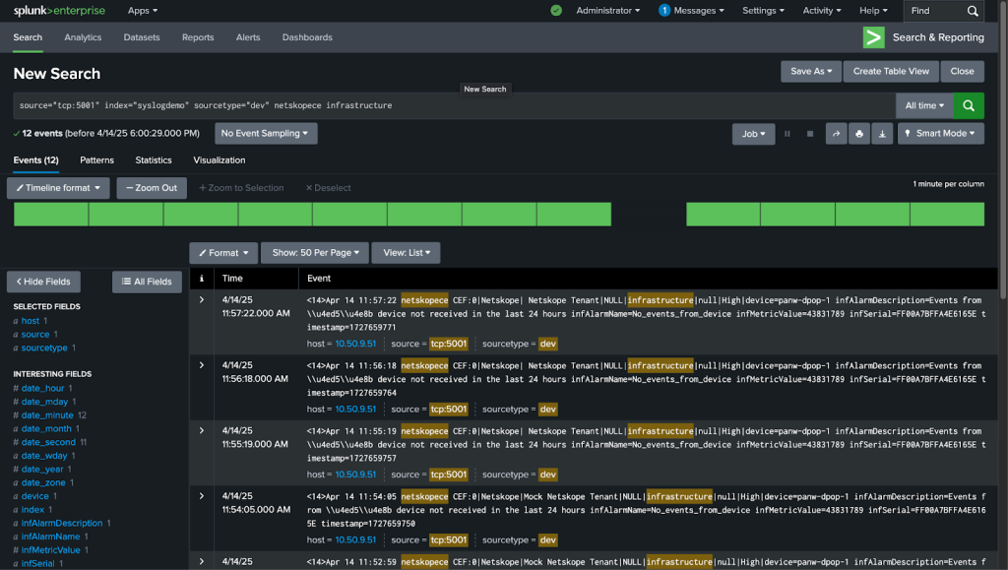The image size is (1008, 570).
Task: Click the infMetricValue field link
Action: (51, 550)
